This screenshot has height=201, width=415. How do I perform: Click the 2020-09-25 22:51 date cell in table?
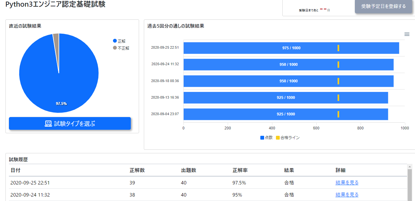pyautogui.click(x=30, y=183)
